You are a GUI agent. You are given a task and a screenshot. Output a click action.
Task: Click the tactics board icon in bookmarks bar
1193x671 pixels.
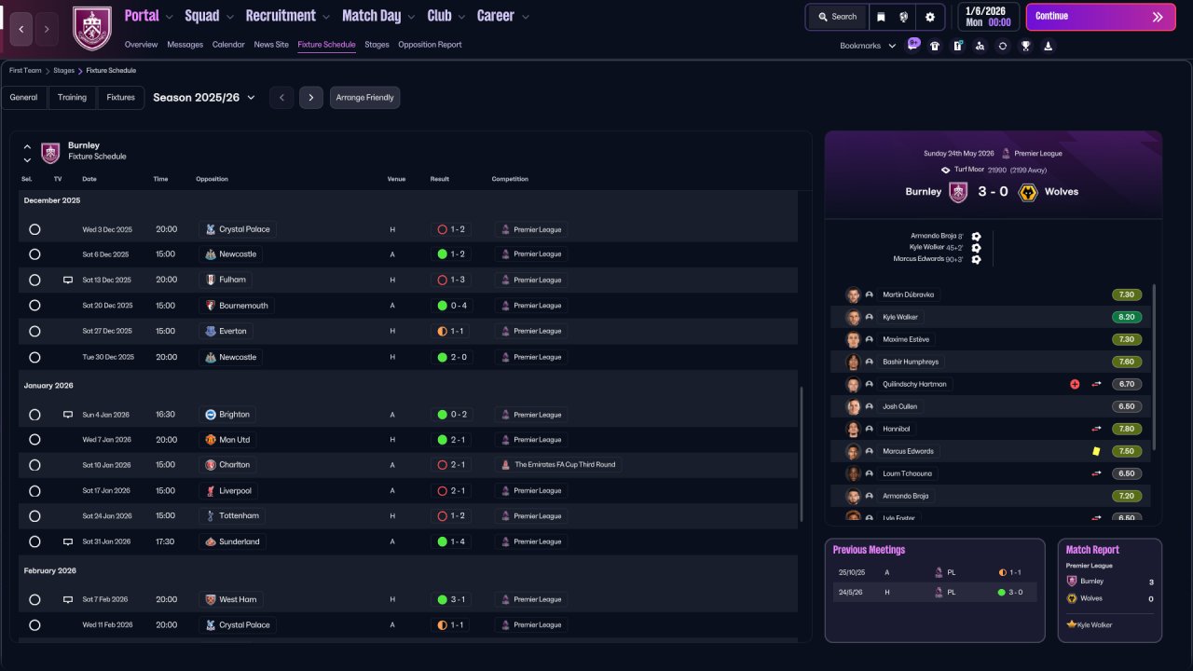(957, 46)
